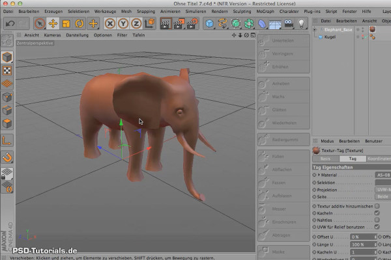391x260 pixels.
Task: Switch to Model mode cube icon
Action: click(7, 57)
